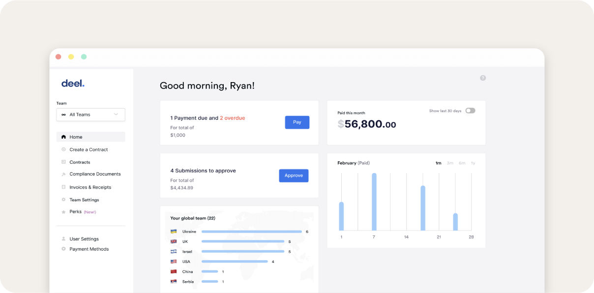Click the Pay button for overdue payments
Screen dimensions: 594x293
click(x=297, y=122)
